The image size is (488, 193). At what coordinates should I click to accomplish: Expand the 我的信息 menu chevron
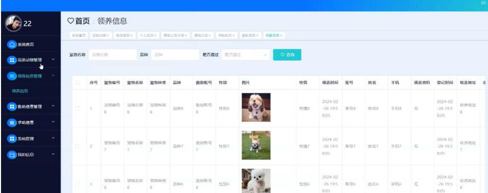[x=53, y=154]
